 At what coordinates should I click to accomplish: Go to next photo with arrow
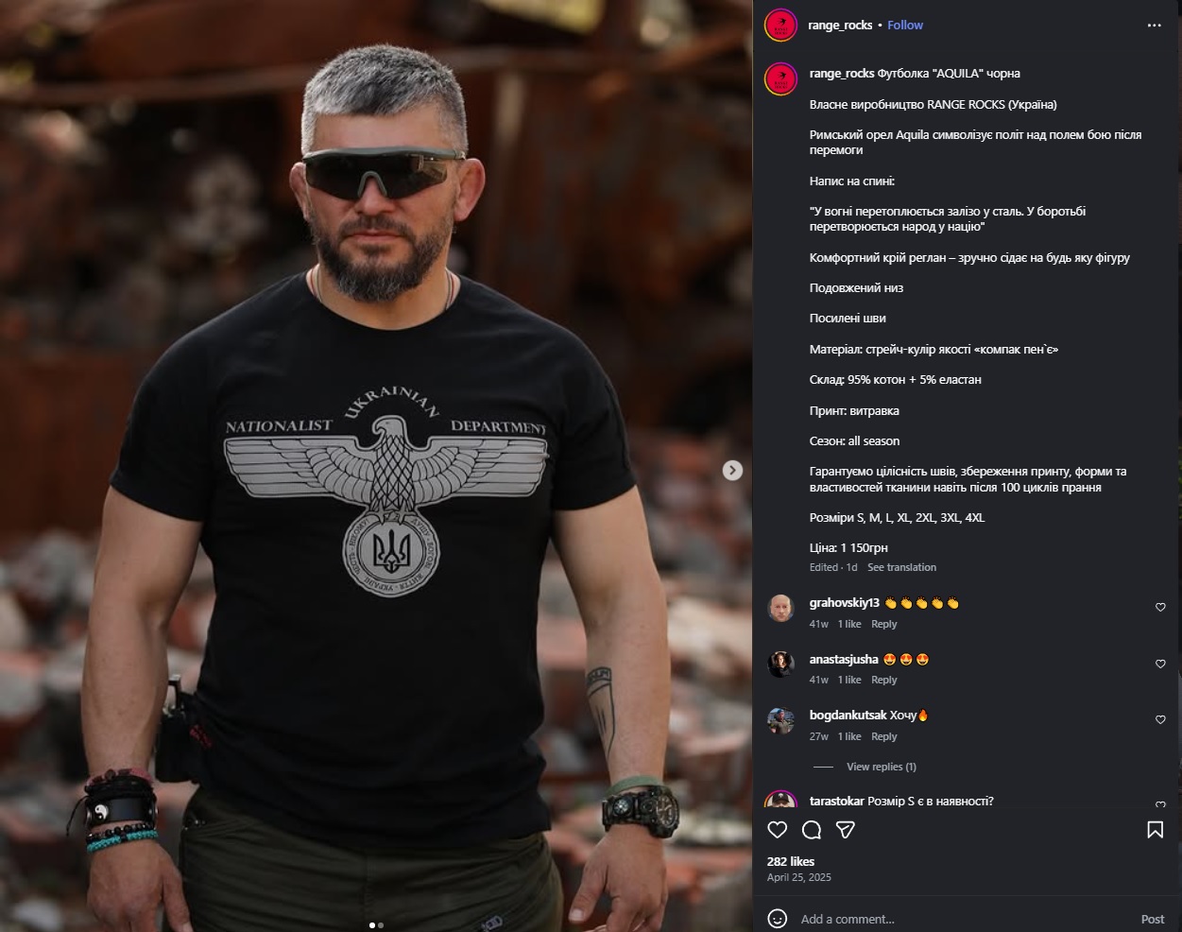pos(732,471)
